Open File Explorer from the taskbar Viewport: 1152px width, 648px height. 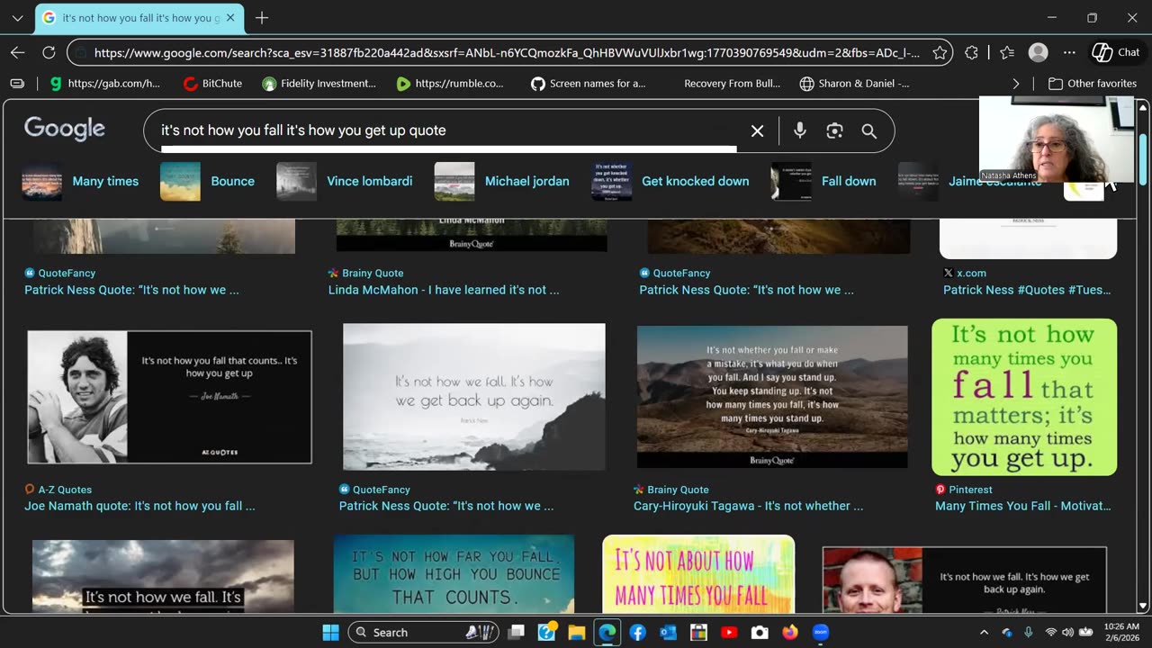pos(577,633)
